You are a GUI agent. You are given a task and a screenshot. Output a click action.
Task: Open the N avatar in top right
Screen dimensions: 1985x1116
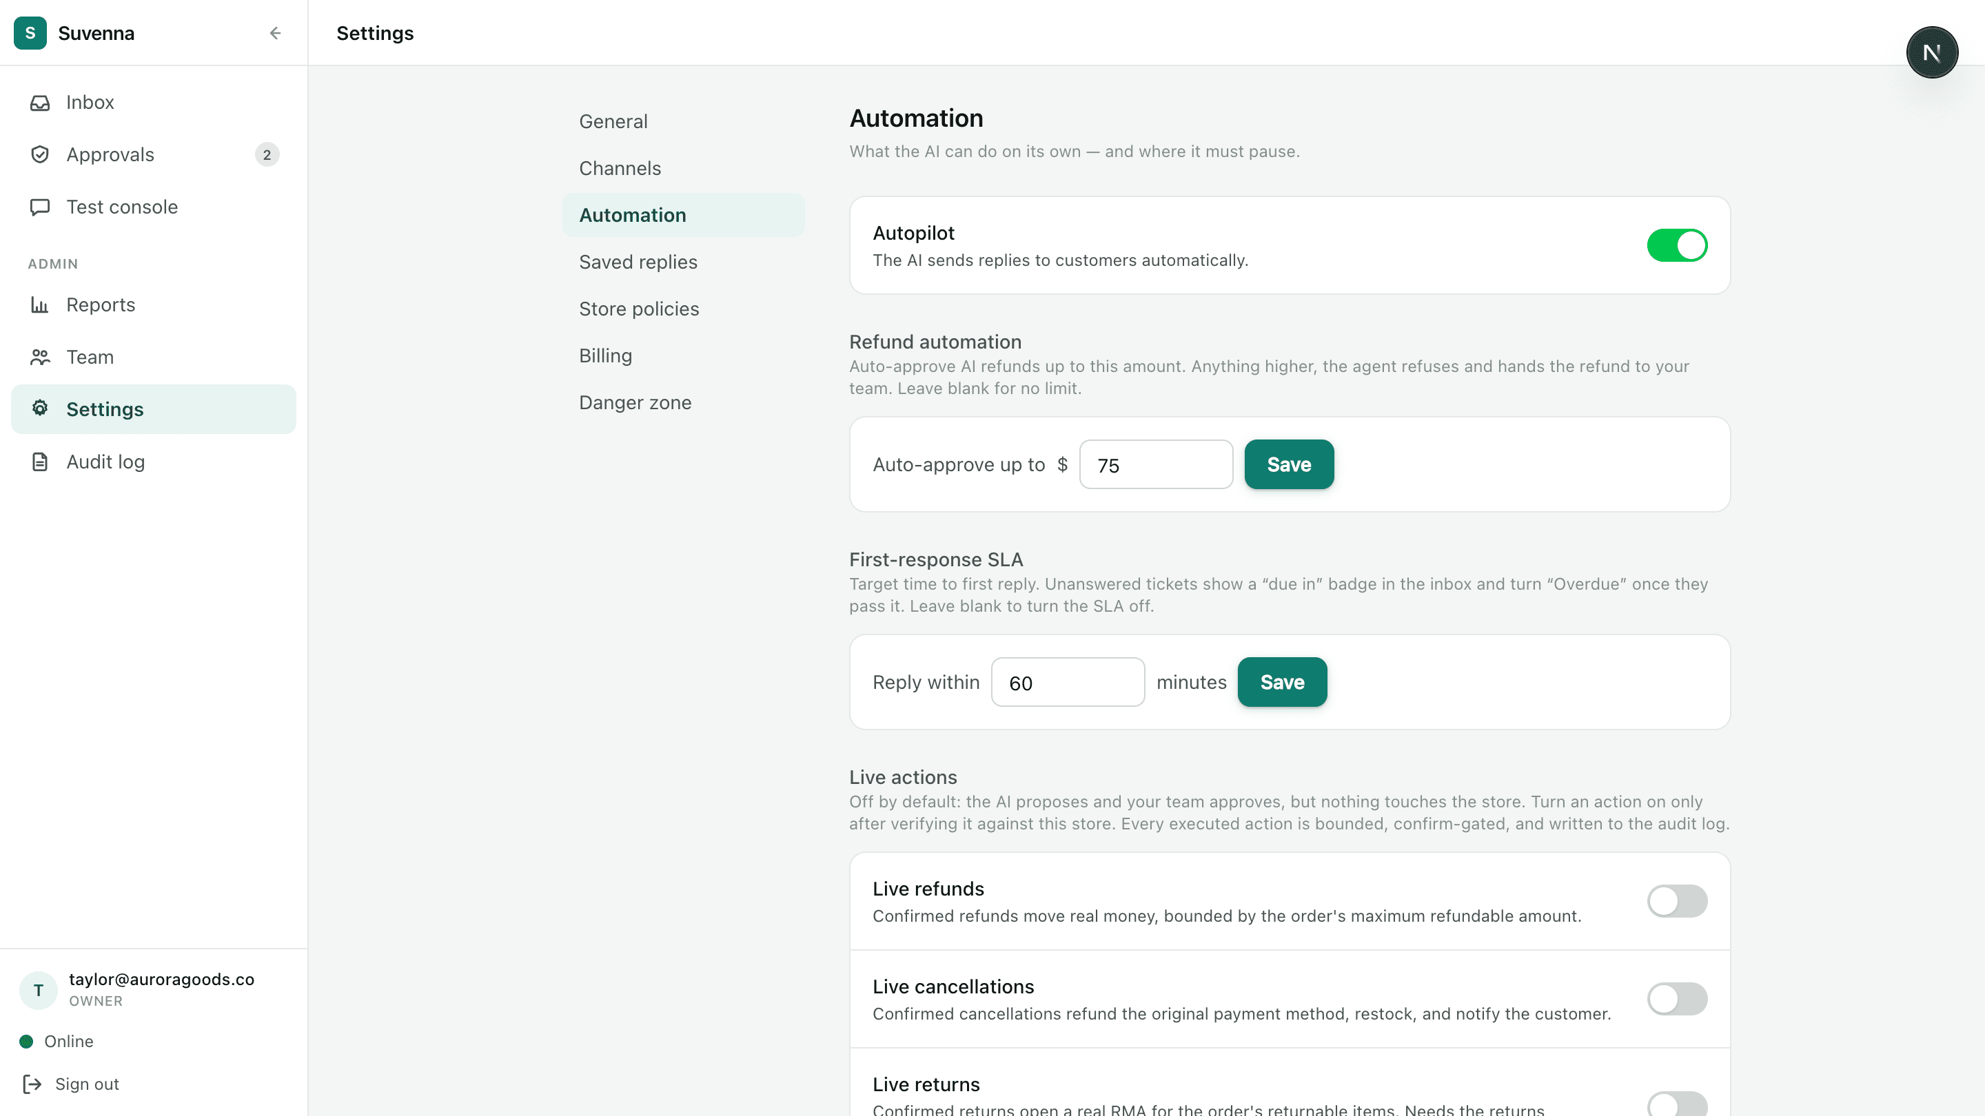click(x=1932, y=52)
